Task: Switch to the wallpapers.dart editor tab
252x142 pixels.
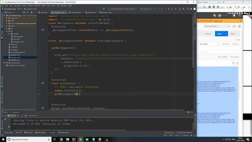Action: [x=59, y=12]
